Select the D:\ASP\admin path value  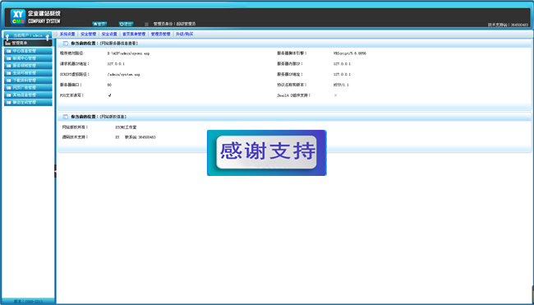[128, 53]
